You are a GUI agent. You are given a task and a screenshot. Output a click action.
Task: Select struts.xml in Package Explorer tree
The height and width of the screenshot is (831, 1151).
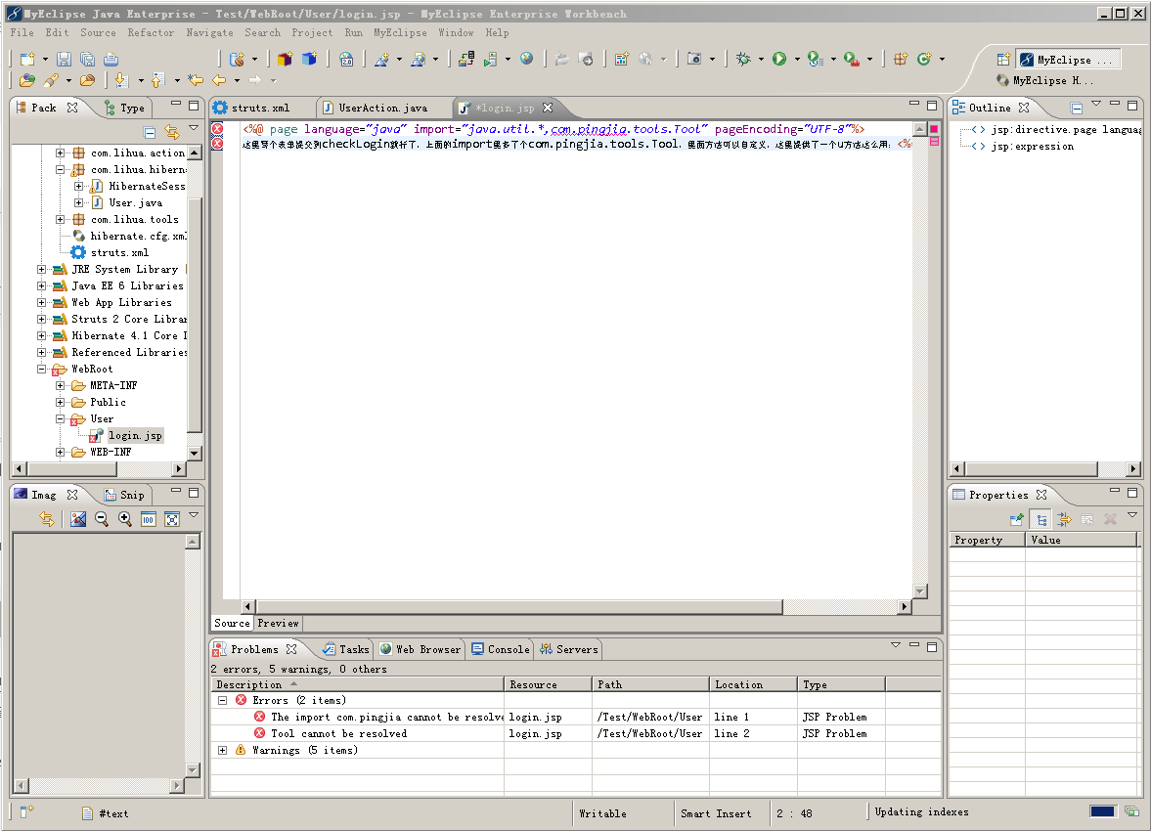click(x=119, y=252)
